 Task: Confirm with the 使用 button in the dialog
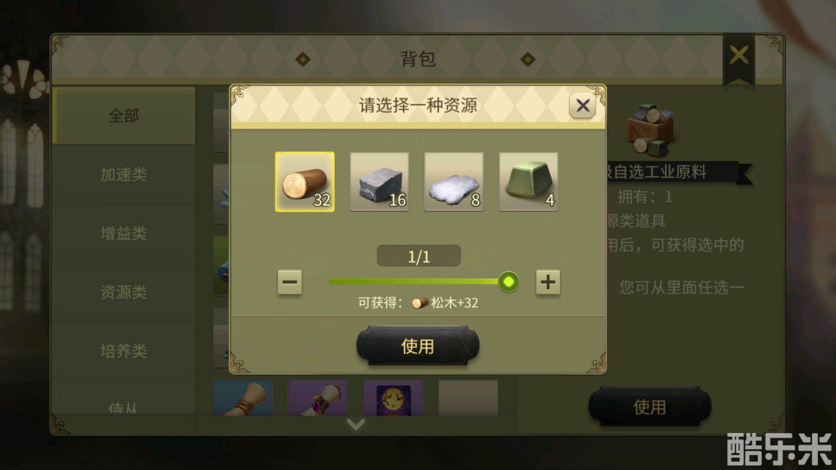click(x=418, y=346)
